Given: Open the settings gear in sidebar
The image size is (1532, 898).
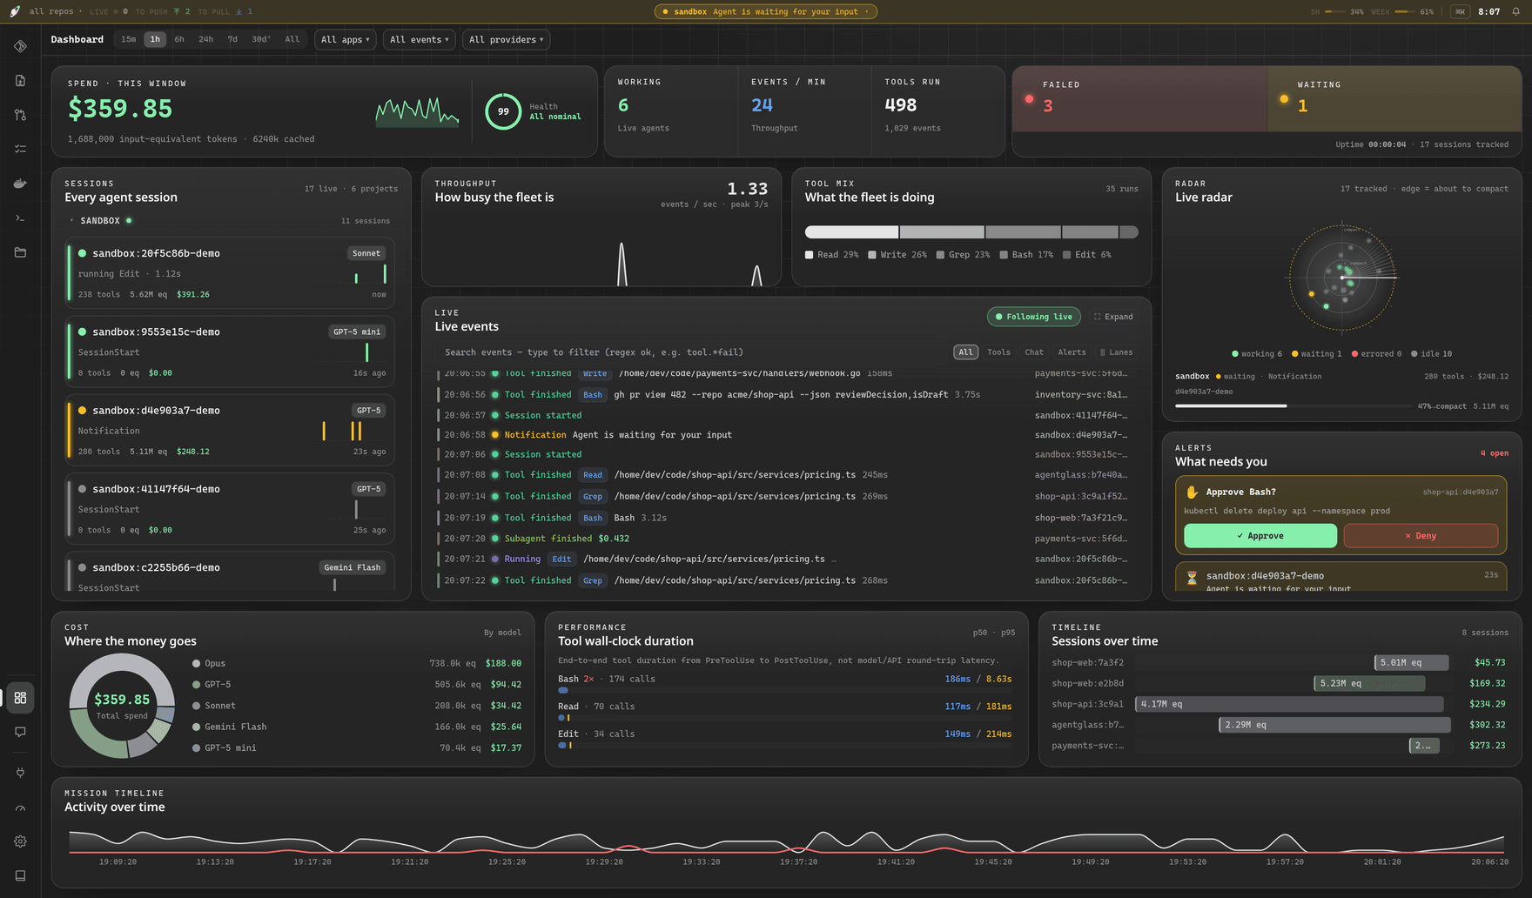Looking at the screenshot, I should [20, 841].
